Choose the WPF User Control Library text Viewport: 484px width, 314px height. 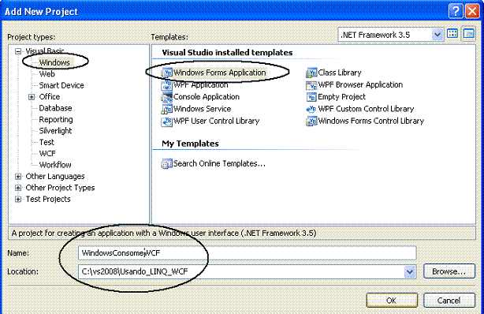point(216,121)
